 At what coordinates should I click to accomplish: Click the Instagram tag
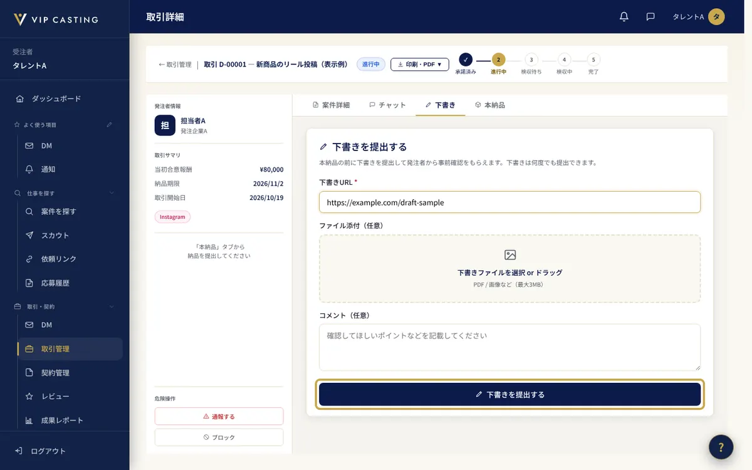click(x=172, y=217)
